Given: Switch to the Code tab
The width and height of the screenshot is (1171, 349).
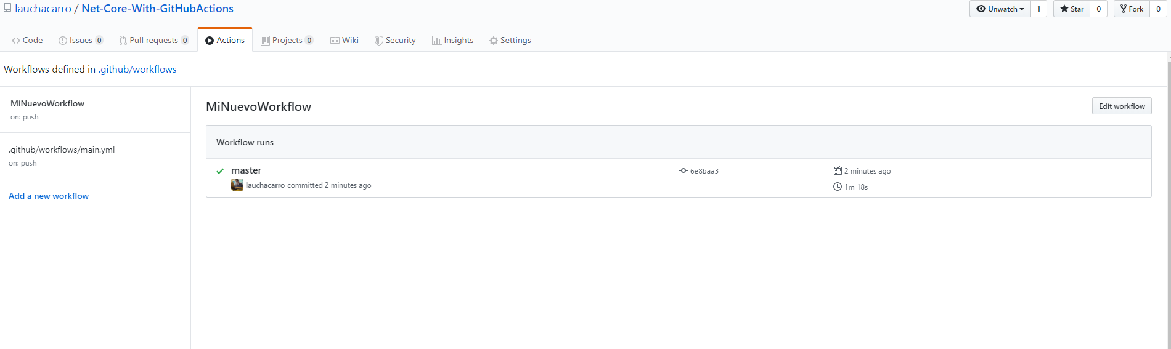Looking at the screenshot, I should click(x=27, y=40).
